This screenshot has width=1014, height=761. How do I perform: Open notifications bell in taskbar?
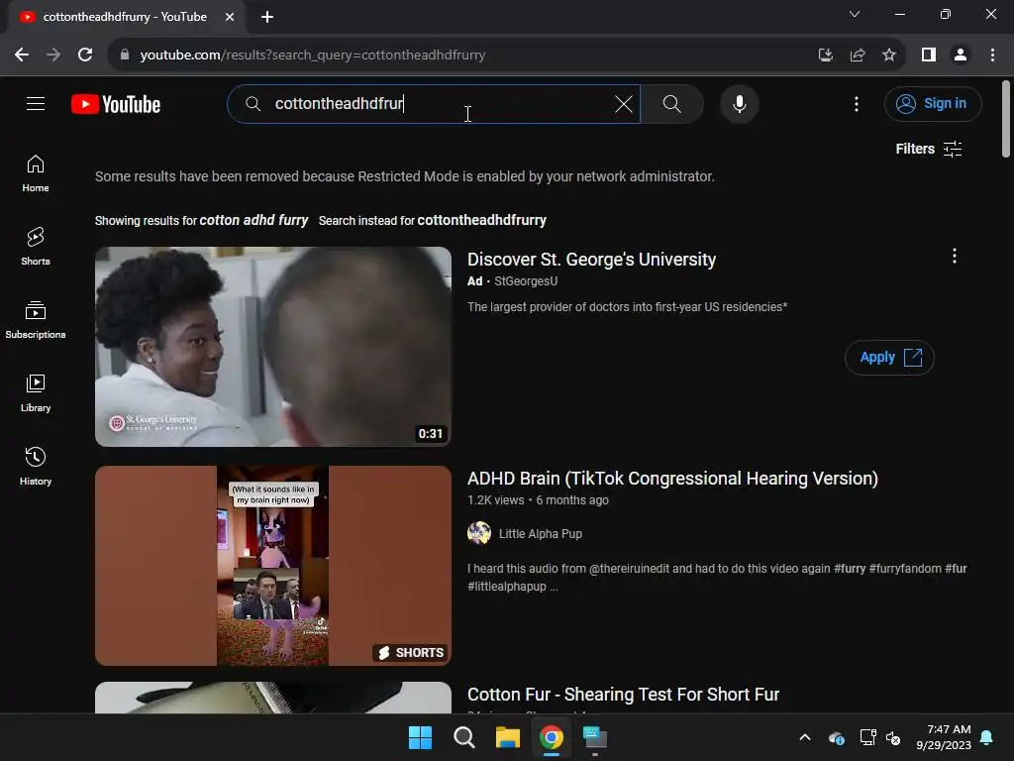click(987, 737)
